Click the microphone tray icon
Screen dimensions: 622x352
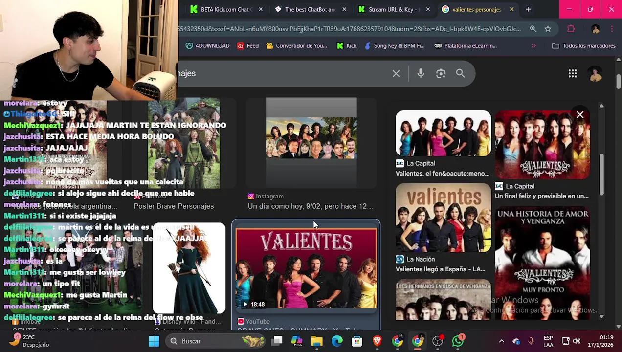click(x=531, y=341)
